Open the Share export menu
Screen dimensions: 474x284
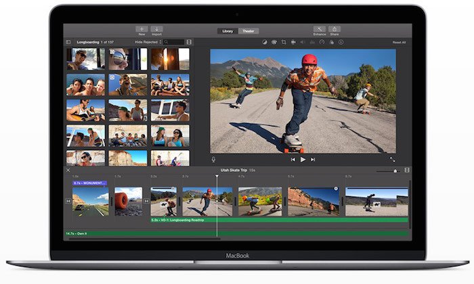point(334,29)
